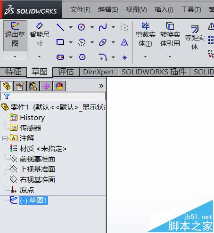Image resolution: width=214 pixels, height=233 pixels.
Task: Open the Line tool dropdown arrow
Action: (x=71, y=27)
